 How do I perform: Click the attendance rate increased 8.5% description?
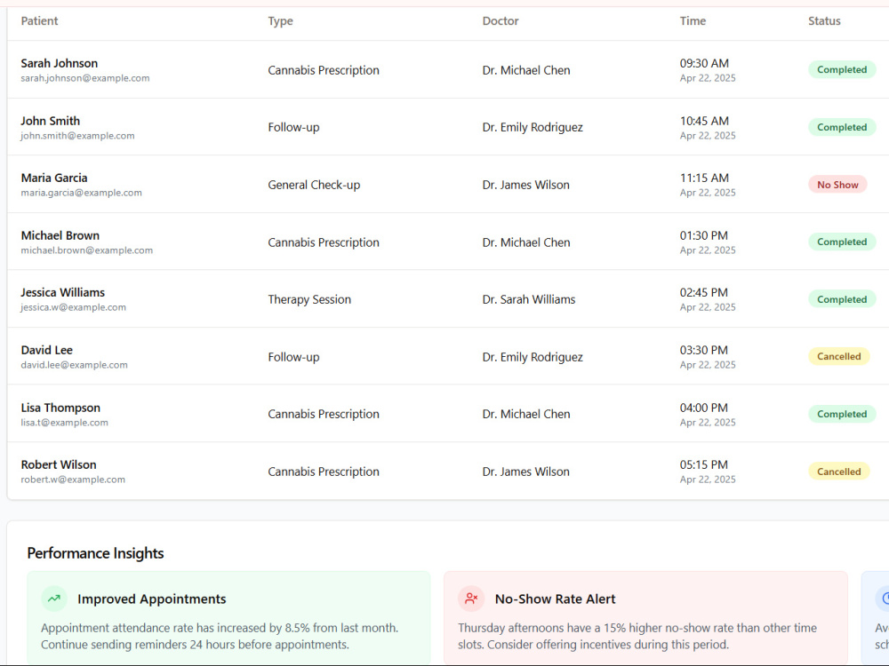[x=220, y=637]
